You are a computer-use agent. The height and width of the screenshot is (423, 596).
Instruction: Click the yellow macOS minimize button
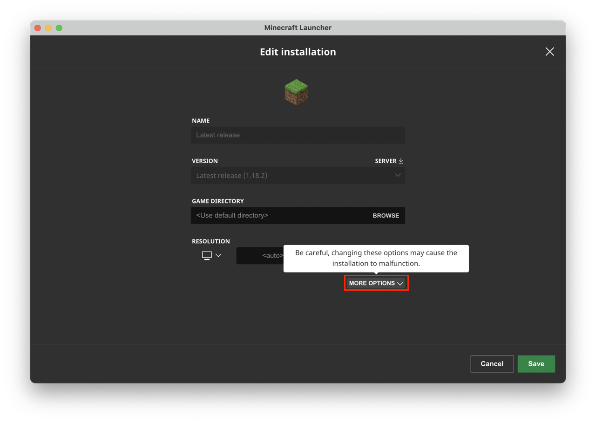[48, 28]
